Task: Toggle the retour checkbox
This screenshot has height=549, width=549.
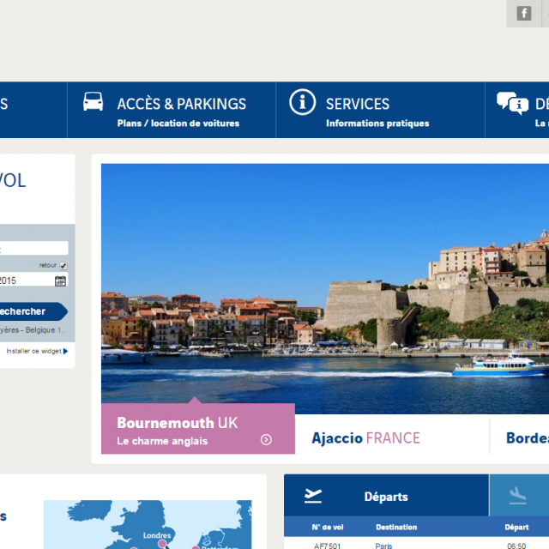Action: pyautogui.click(x=63, y=266)
